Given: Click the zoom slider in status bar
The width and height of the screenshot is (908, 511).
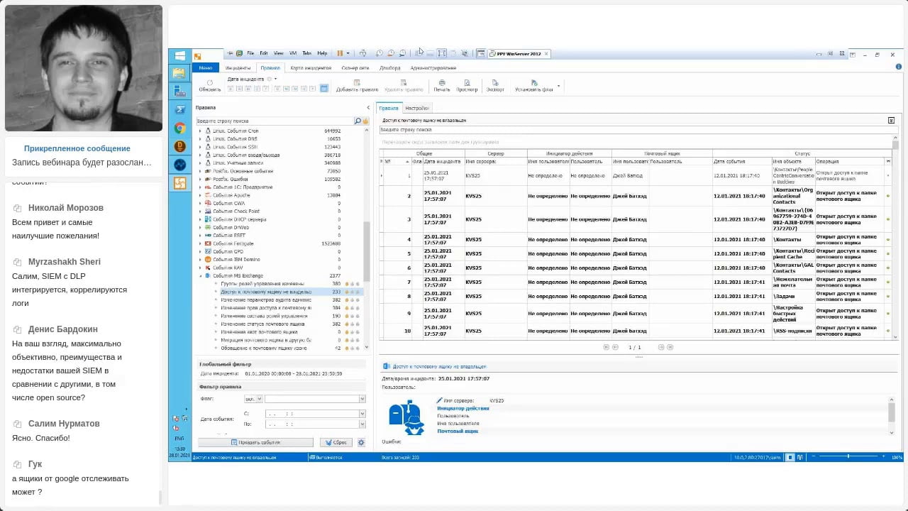Looking at the screenshot, I should tap(848, 457).
